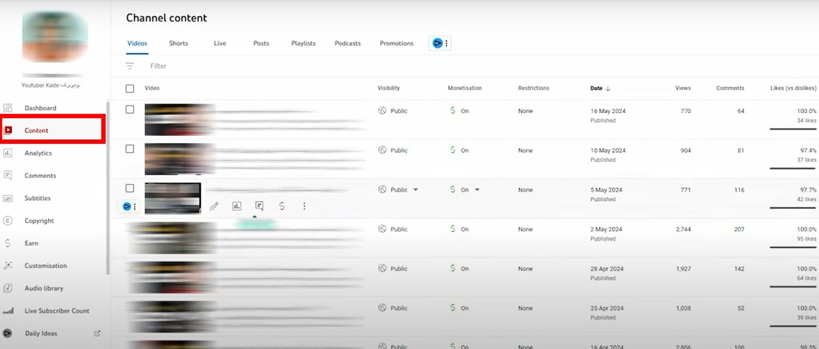819x349 pixels.
Task: Open three-dot options menu on hovered video
Action: point(304,206)
